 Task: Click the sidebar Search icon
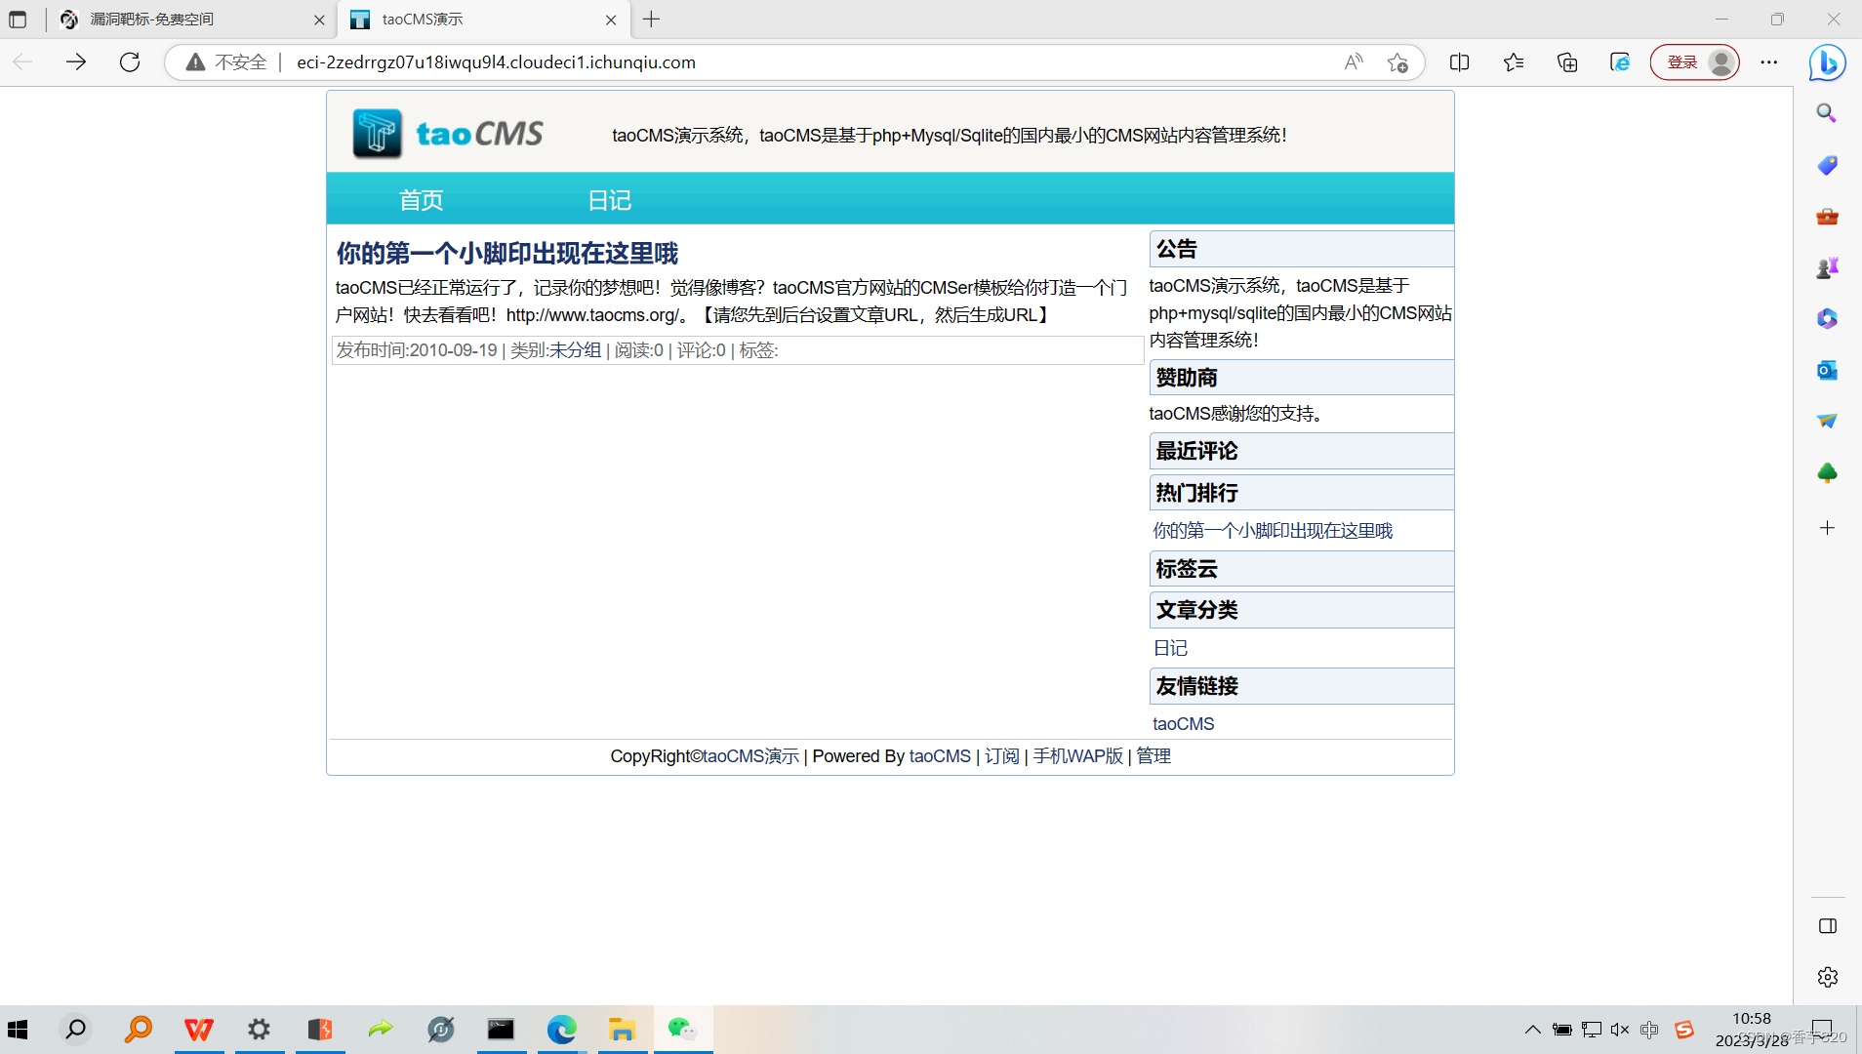(x=1827, y=113)
